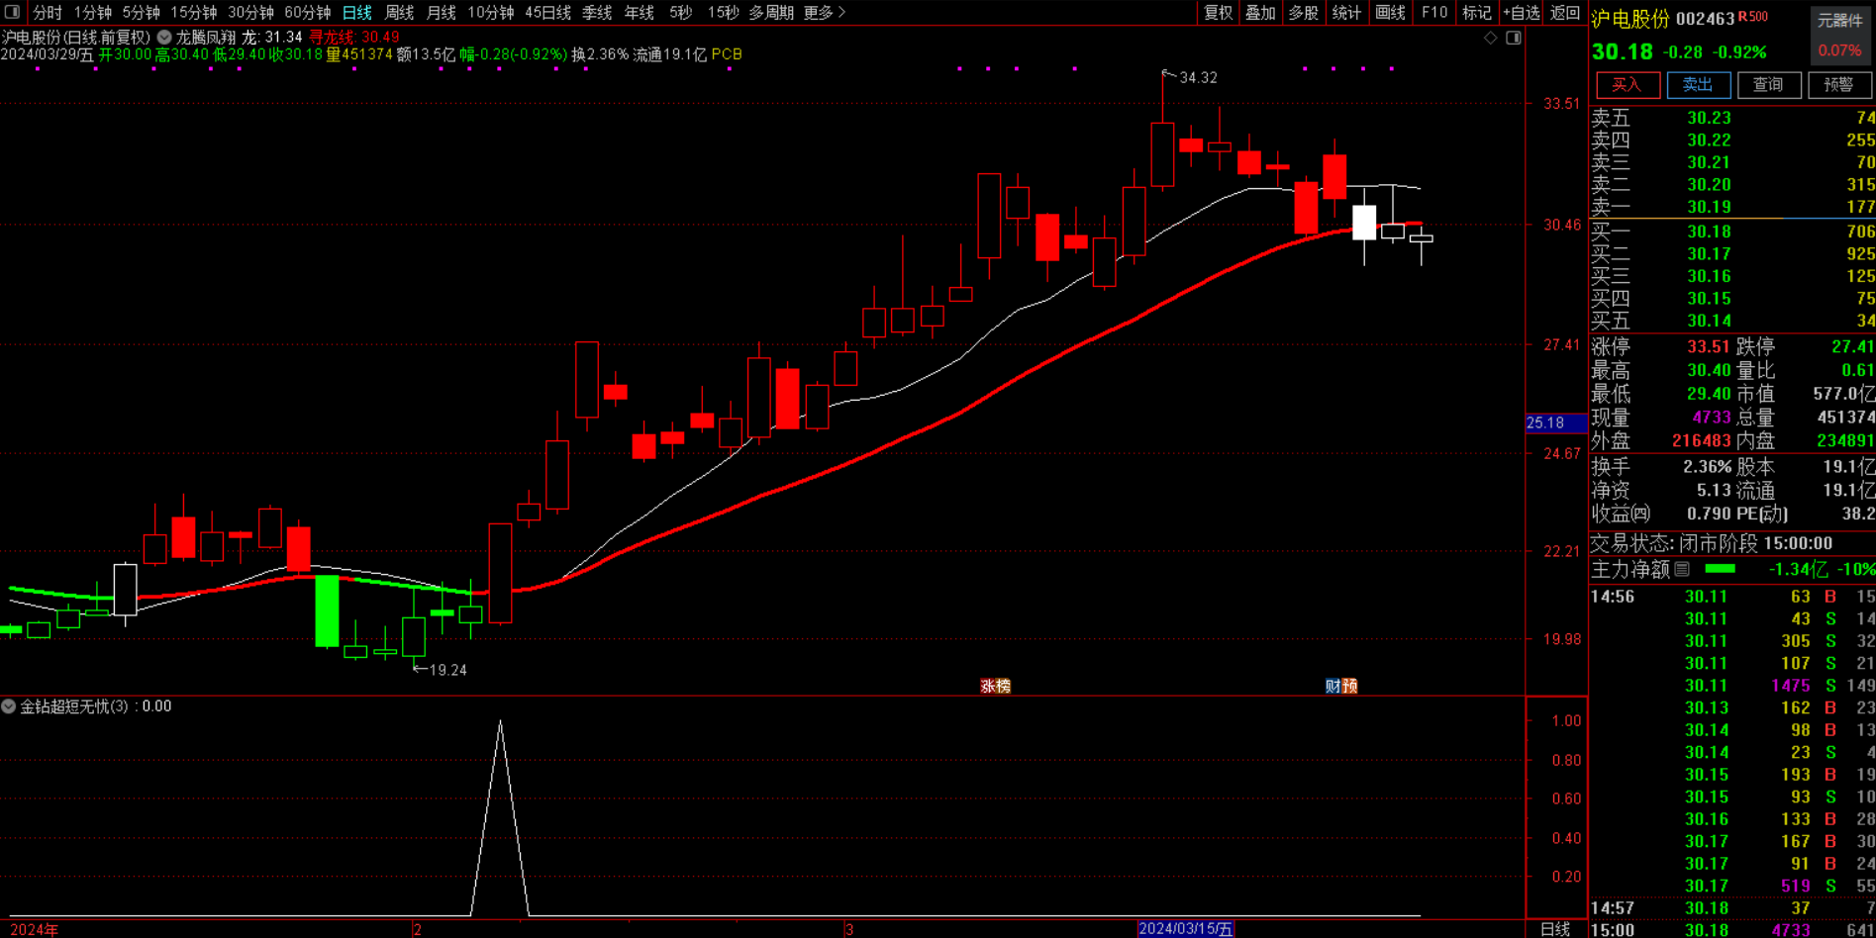
Task: Click the 财预 marker on the chart
Action: 1341,686
